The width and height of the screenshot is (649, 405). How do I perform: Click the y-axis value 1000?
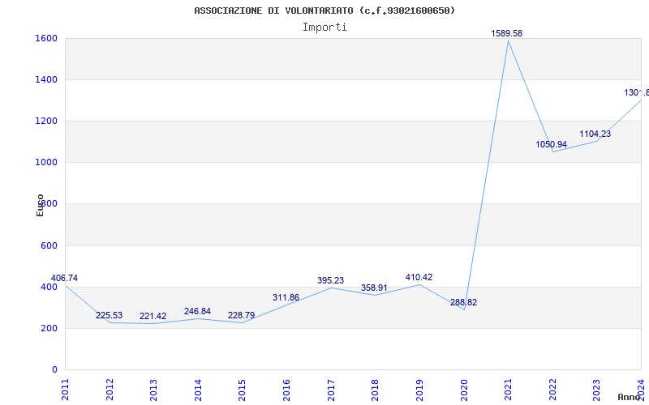coord(46,163)
